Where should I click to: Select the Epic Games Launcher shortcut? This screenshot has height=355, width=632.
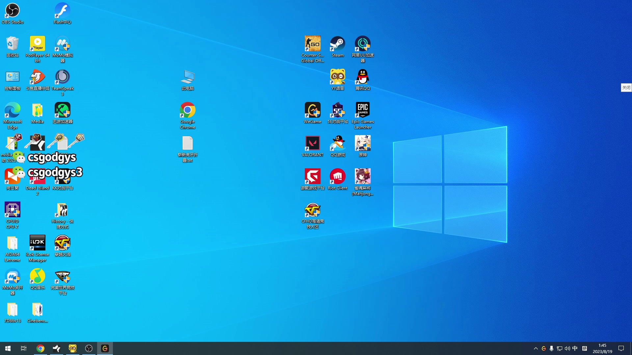pos(363,116)
